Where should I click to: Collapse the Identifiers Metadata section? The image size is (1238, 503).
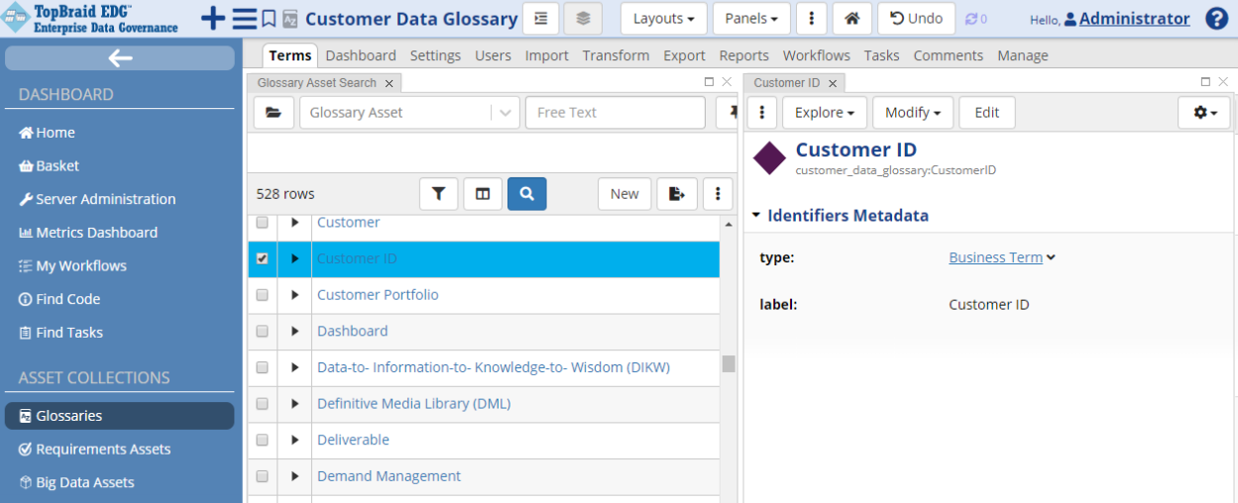point(756,215)
